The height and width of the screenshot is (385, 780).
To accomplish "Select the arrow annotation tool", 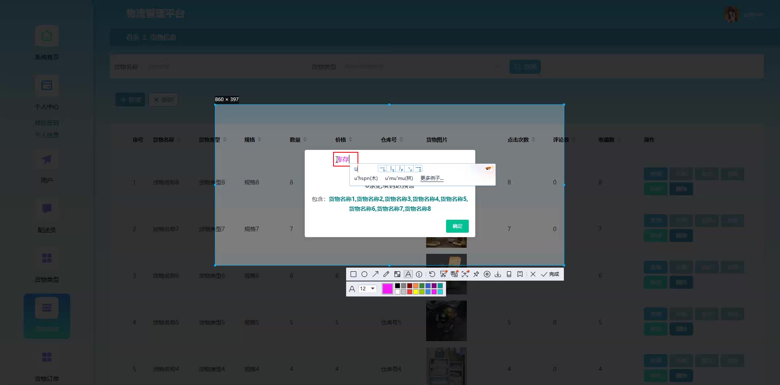I will click(375, 274).
